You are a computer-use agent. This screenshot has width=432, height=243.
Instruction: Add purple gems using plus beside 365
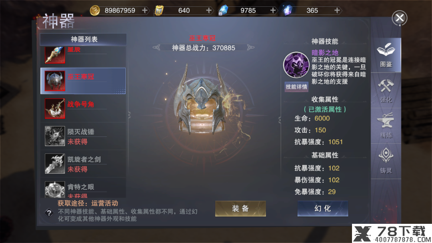[337, 10]
